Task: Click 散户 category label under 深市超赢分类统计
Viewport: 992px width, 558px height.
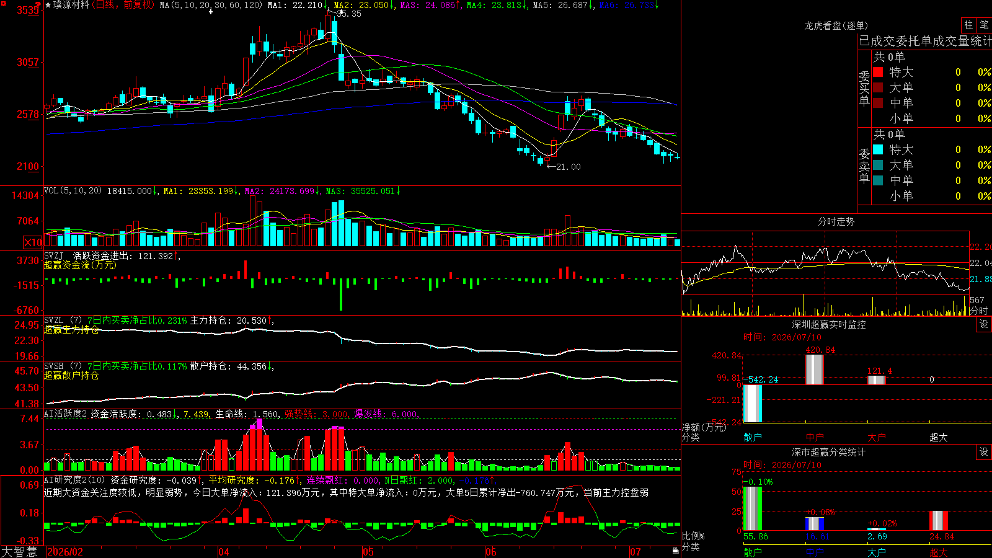Action: 753,552
